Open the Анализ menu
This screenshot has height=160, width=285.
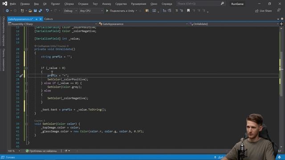click(x=106, y=4)
